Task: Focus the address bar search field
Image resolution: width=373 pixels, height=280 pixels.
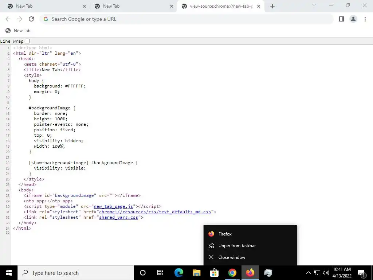Action: tap(187, 19)
